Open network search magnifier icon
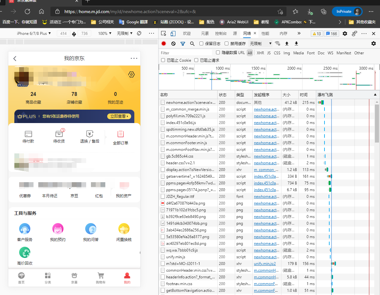The image size is (380, 295). [192, 44]
